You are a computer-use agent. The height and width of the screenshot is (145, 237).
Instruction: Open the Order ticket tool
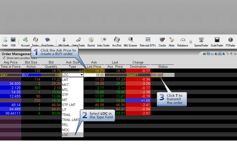pos(5,42)
